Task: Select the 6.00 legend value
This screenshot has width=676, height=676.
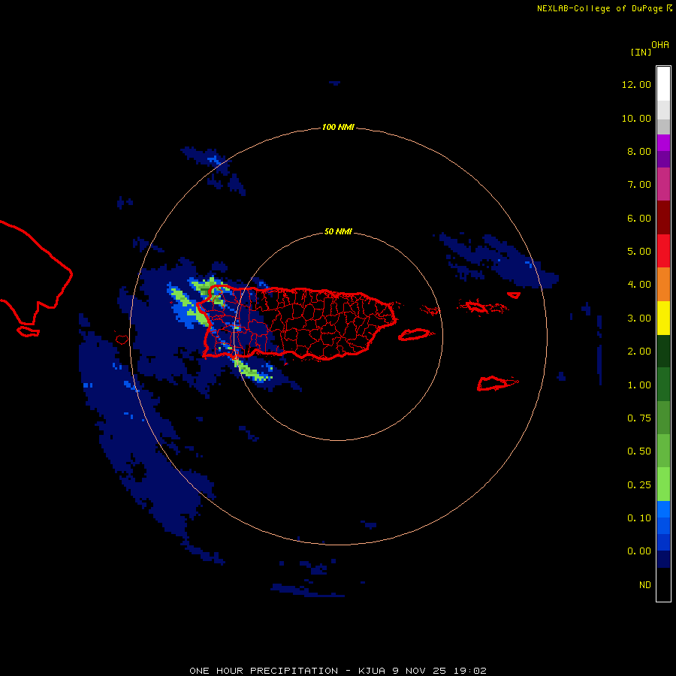Action: tap(639, 218)
